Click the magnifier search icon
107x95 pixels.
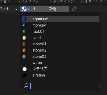[26, 86]
